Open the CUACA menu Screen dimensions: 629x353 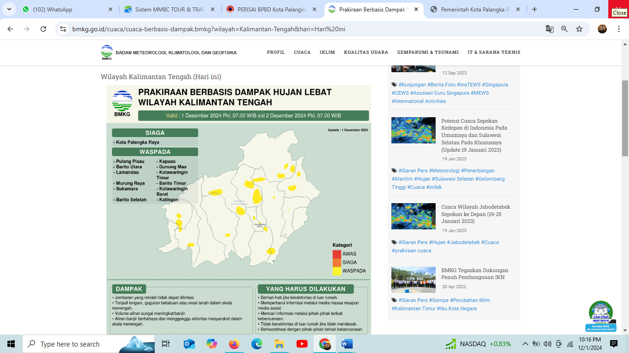point(302,52)
